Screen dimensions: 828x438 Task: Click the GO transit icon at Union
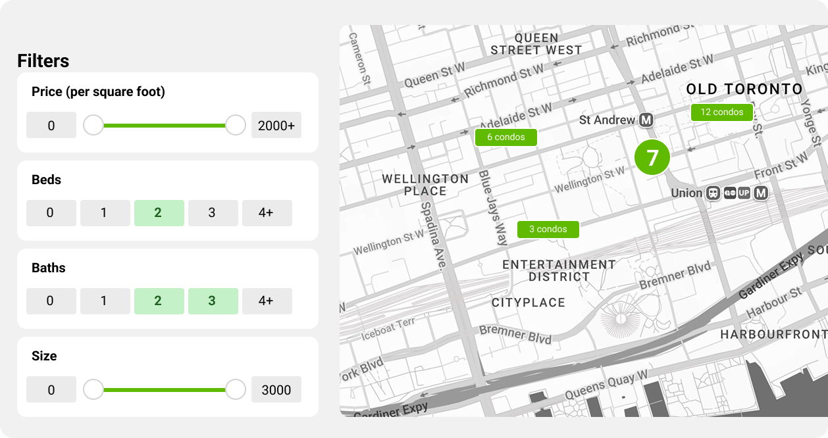(x=729, y=193)
